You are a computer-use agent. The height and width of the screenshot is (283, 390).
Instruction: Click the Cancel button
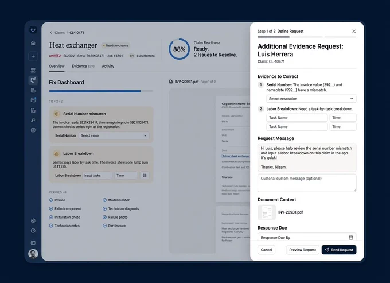(x=266, y=250)
